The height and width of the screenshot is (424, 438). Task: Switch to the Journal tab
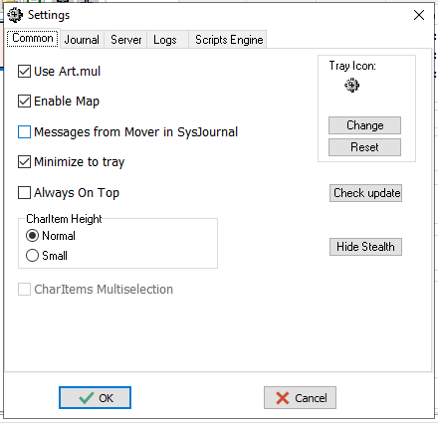pos(82,40)
